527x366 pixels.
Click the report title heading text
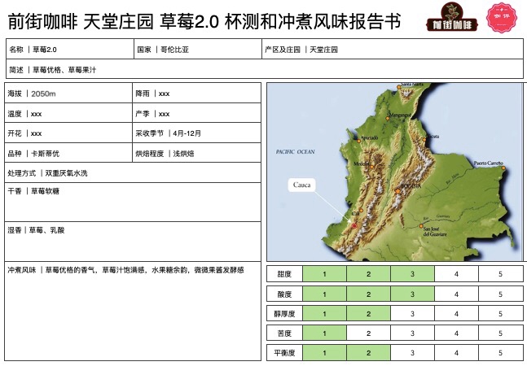coord(204,20)
